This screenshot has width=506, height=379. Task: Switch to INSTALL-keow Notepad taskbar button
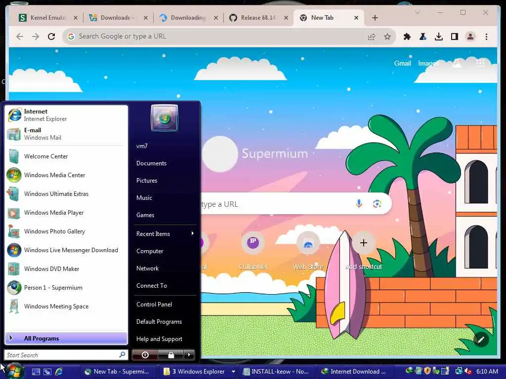[x=277, y=372]
